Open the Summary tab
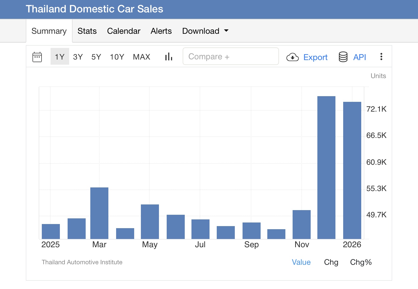The image size is (418, 289). pos(49,31)
